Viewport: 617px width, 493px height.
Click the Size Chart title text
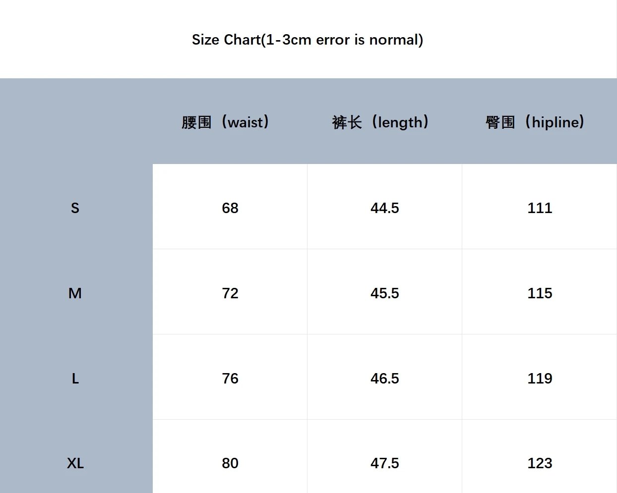coord(308,40)
